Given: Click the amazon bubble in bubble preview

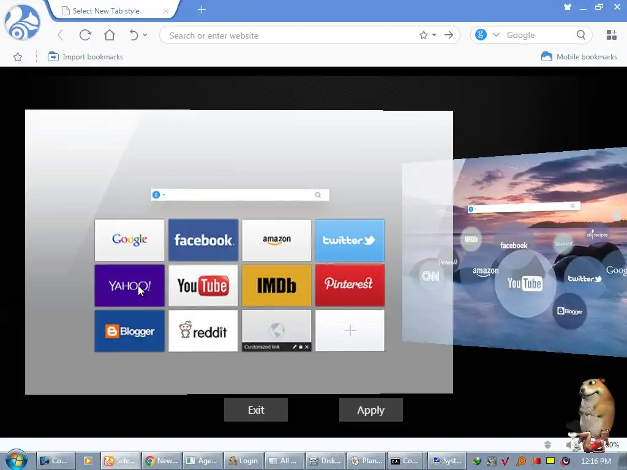Looking at the screenshot, I should pos(486,272).
